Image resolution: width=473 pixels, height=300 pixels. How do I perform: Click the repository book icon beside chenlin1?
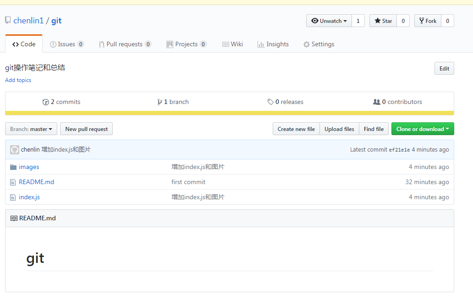tap(8, 21)
